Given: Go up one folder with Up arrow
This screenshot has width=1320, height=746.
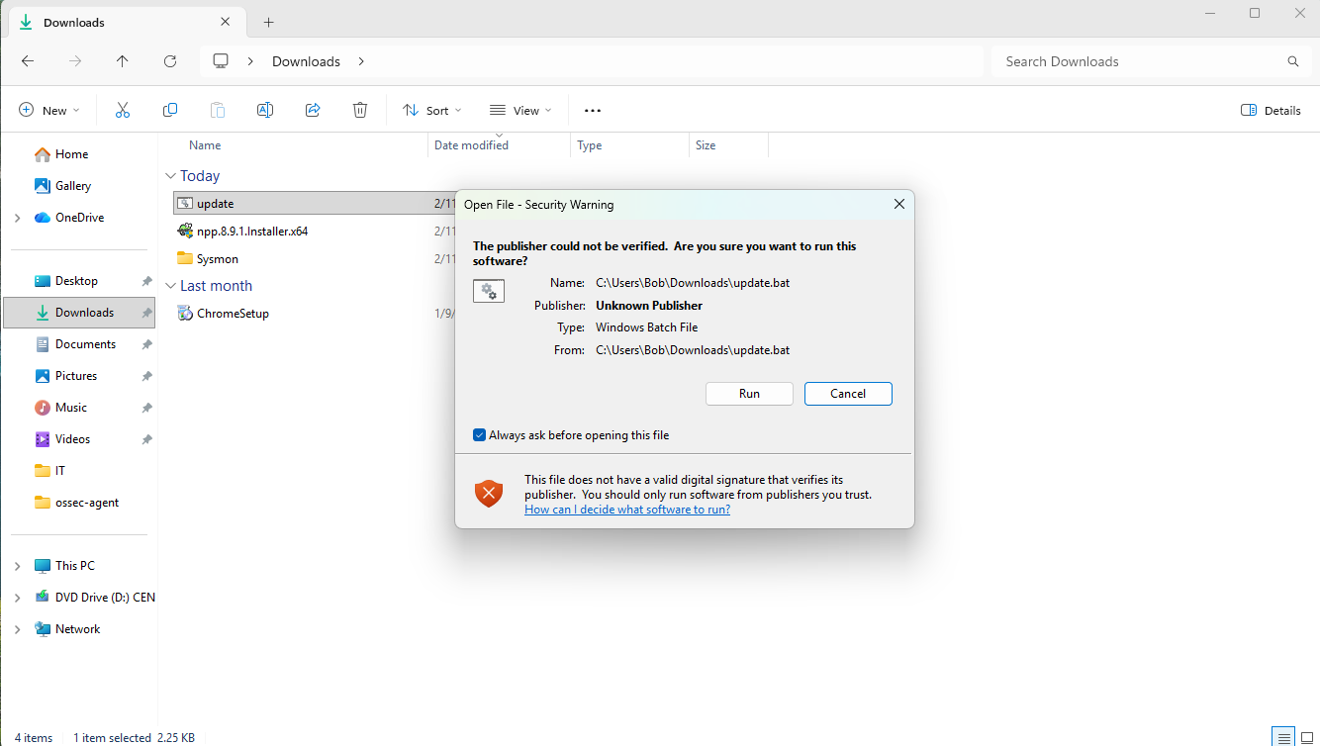Looking at the screenshot, I should (x=123, y=61).
